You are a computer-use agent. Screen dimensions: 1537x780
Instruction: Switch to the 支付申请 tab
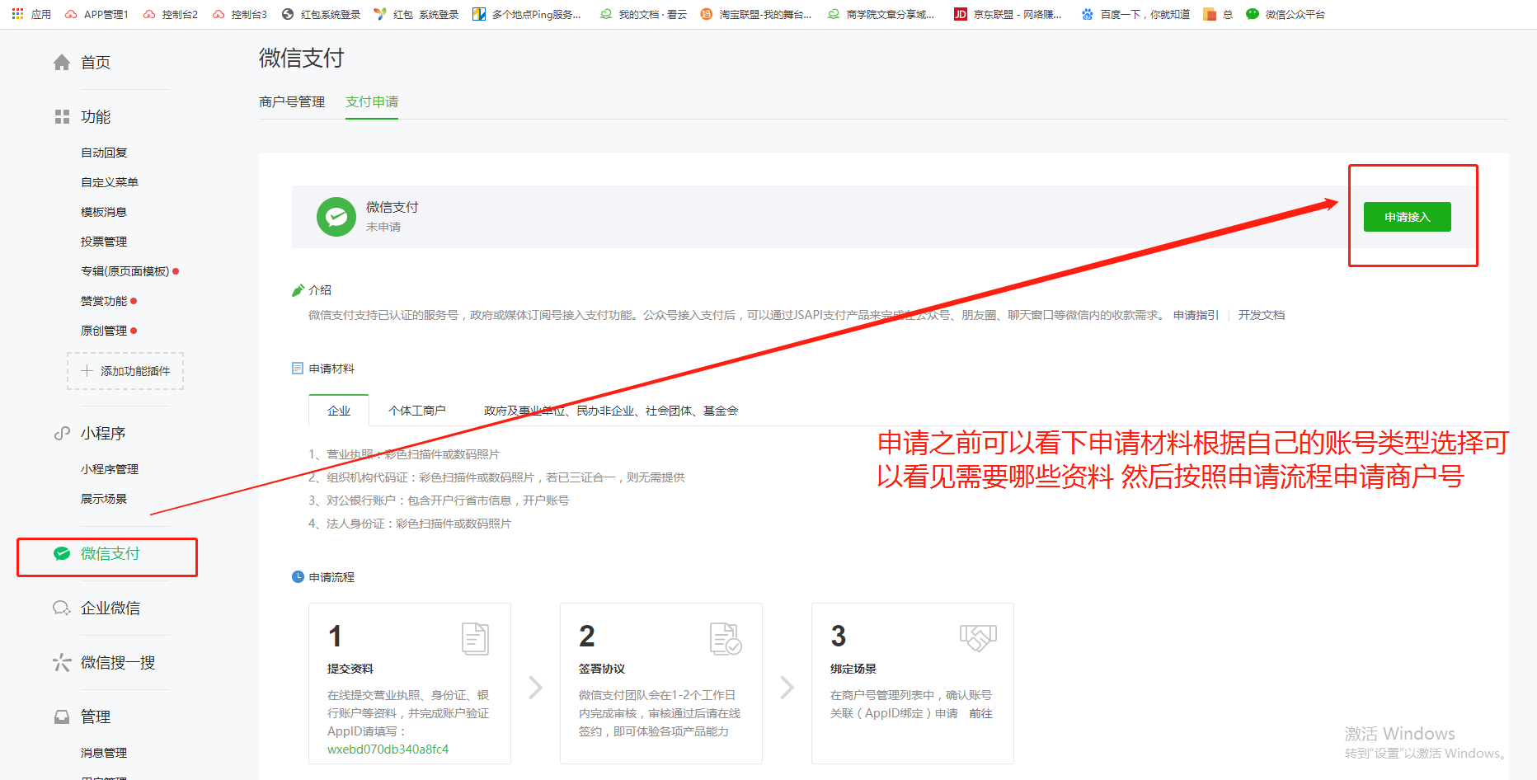(372, 101)
